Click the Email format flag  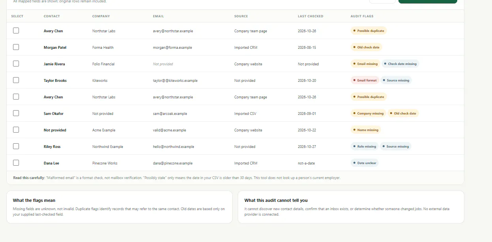click(365, 80)
